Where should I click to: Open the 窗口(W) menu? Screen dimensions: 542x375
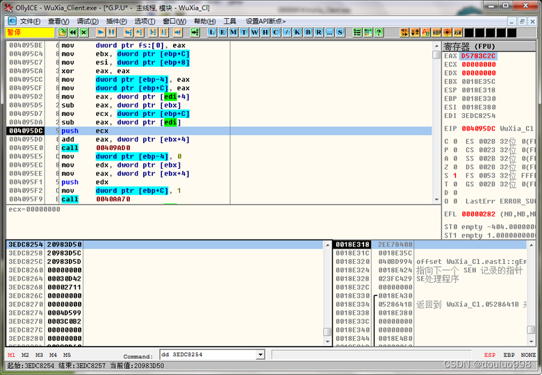pos(174,22)
